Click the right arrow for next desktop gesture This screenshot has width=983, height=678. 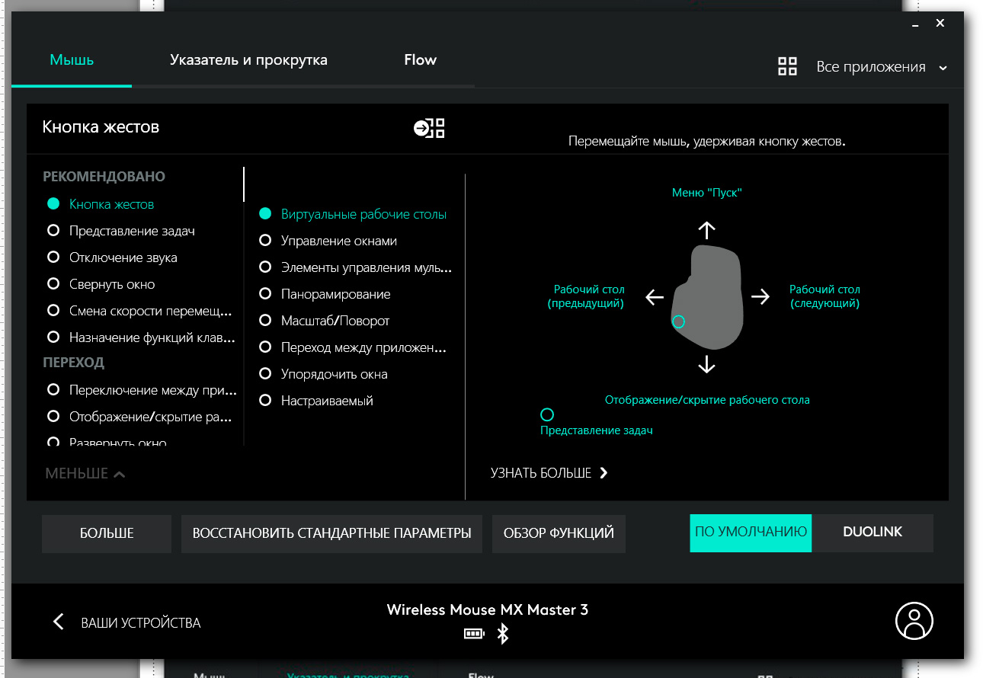pyautogui.click(x=760, y=297)
